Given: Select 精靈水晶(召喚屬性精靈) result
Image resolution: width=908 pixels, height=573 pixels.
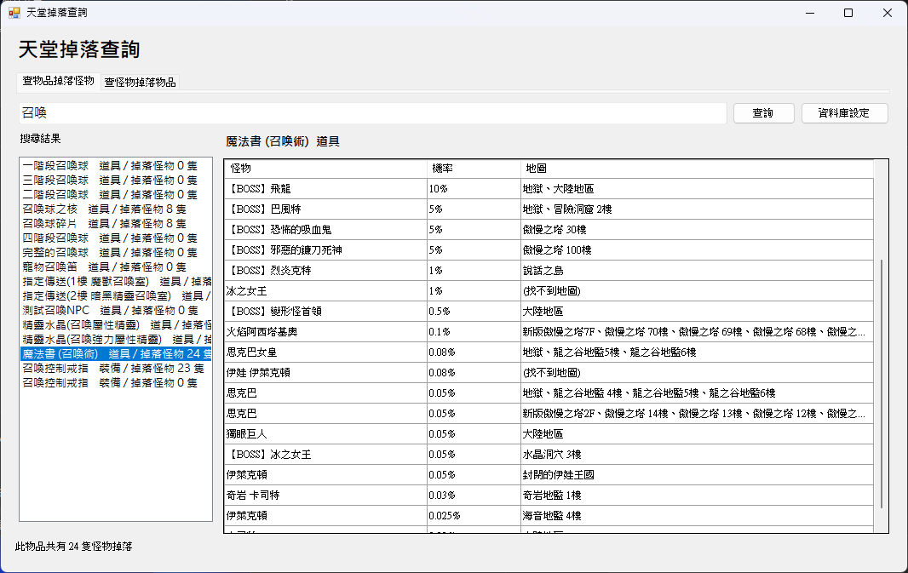Looking at the screenshot, I should pos(116,324).
